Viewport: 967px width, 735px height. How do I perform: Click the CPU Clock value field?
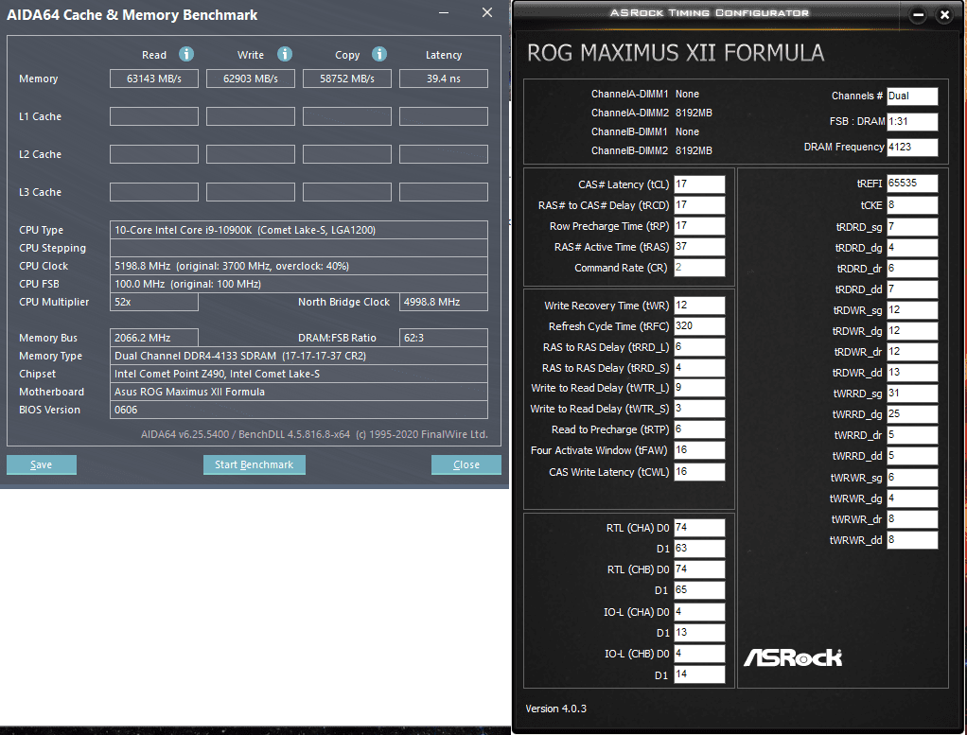tap(298, 266)
